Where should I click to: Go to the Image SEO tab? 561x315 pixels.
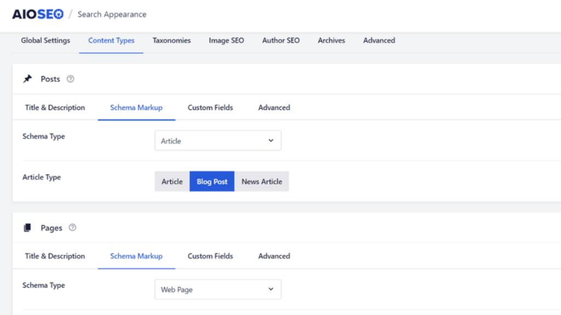(x=226, y=40)
